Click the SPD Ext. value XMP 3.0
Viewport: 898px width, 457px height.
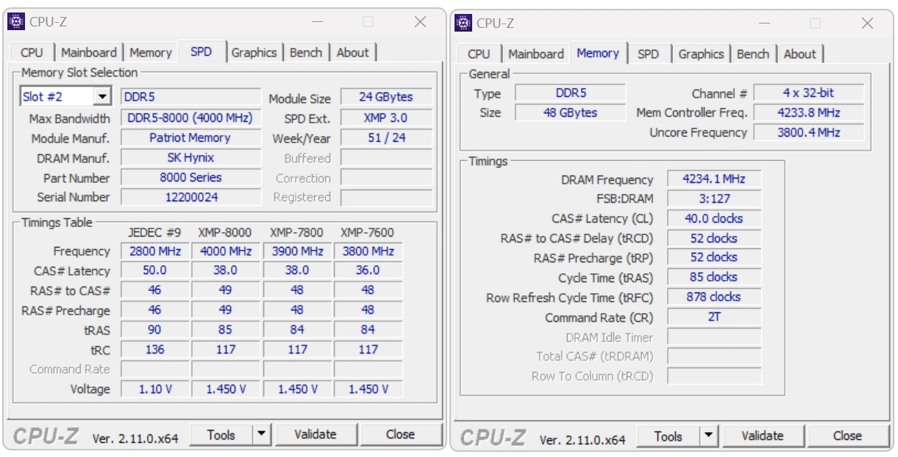point(386,118)
